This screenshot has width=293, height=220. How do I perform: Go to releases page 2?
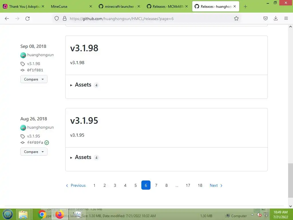click(105, 185)
